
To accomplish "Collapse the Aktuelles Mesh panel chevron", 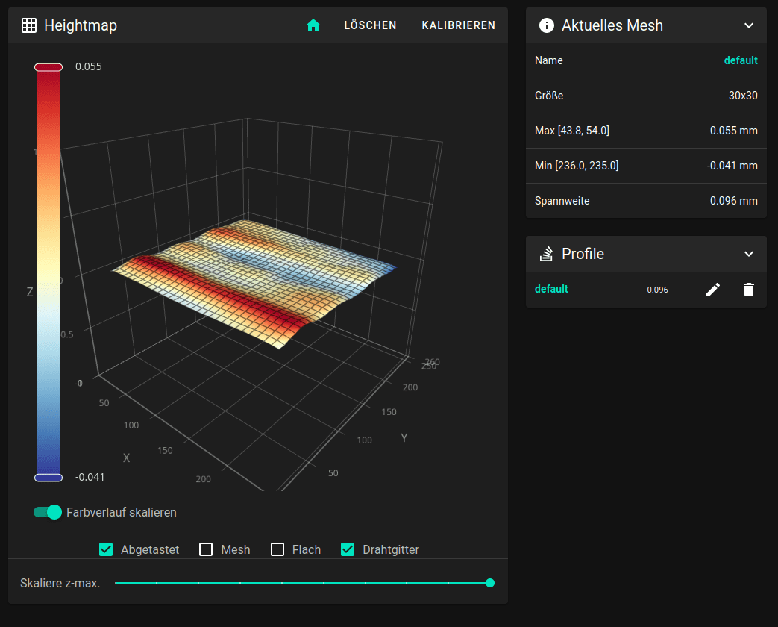I will pos(749,25).
